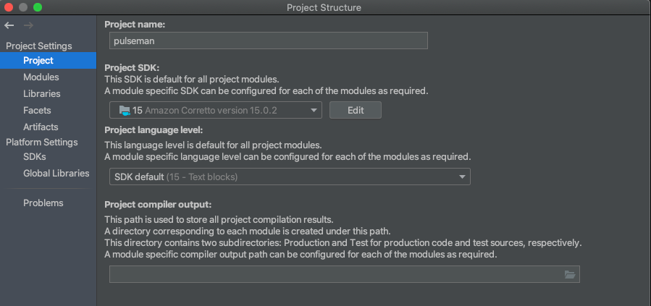The height and width of the screenshot is (306, 651).
Task: Go to Libraries settings
Action: tap(41, 94)
